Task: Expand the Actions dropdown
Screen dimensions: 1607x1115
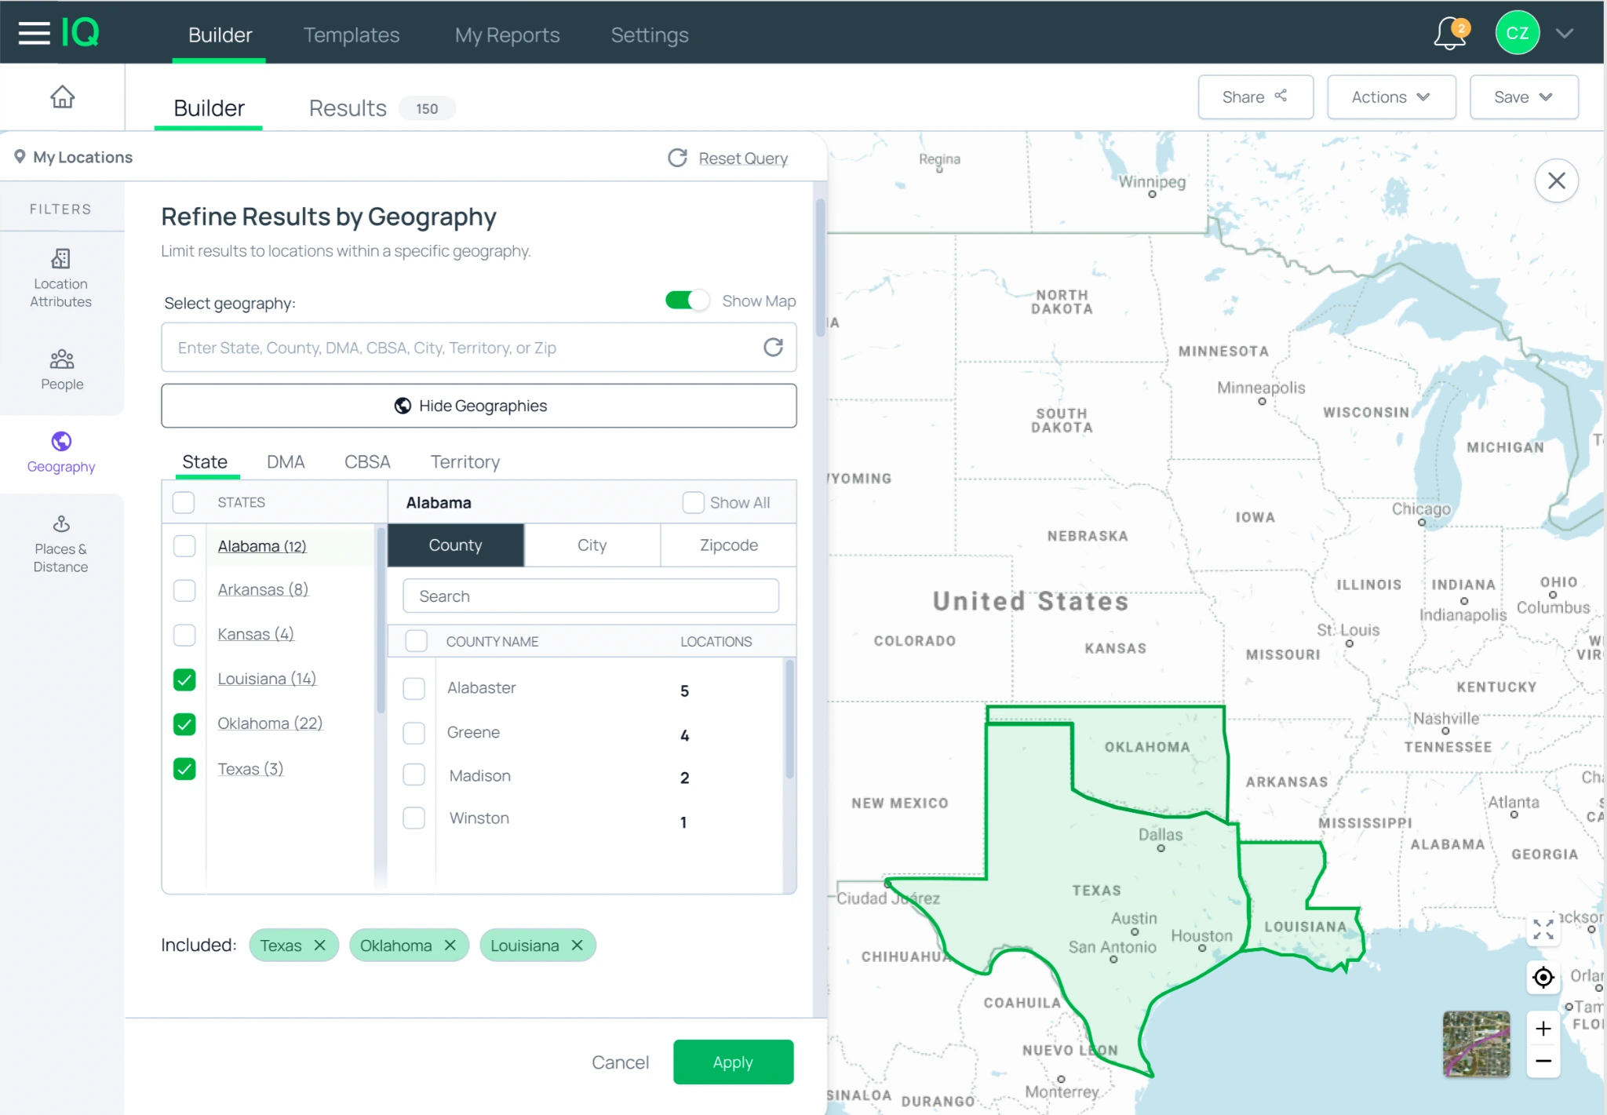Action: [x=1391, y=97]
